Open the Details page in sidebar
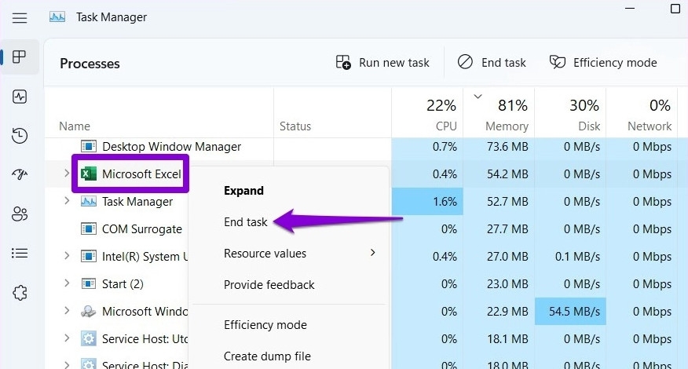 pos(20,253)
